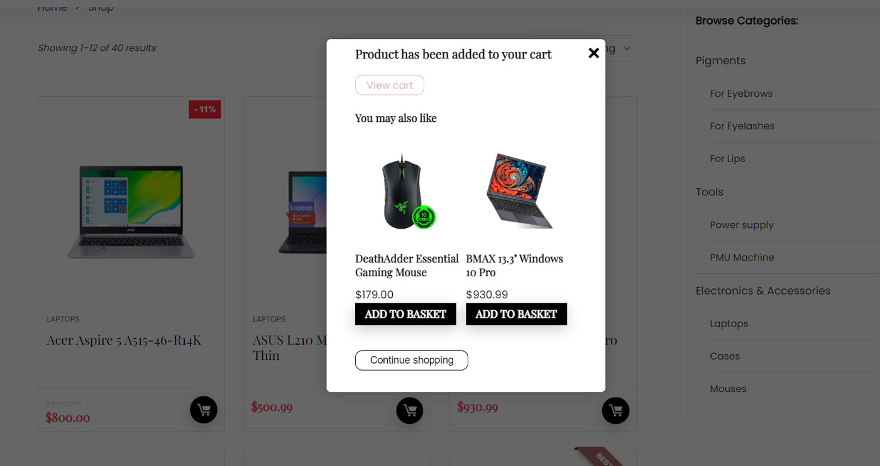This screenshot has width=880, height=466.
Task: Open Acer Aspire 5 laptop thumbnail
Action: click(x=131, y=212)
